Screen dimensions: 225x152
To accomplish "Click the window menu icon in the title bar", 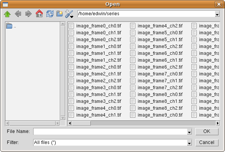I will (x=5, y=5).
